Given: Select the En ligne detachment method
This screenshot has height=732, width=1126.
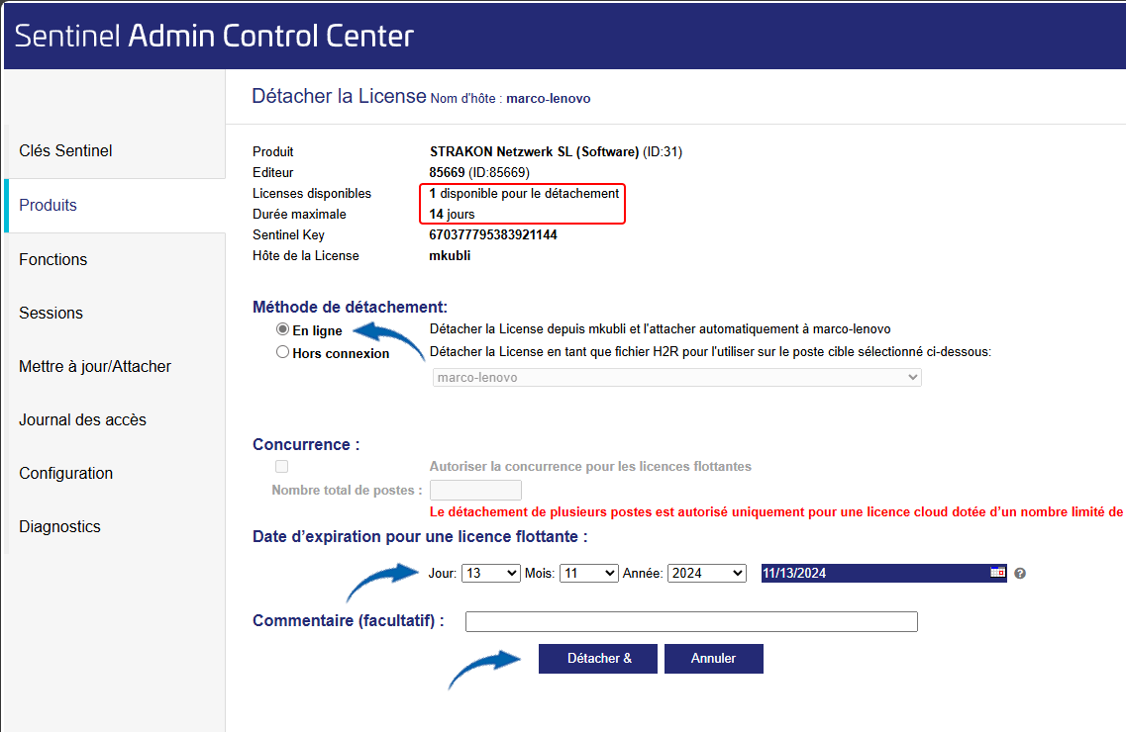Looking at the screenshot, I should [283, 329].
